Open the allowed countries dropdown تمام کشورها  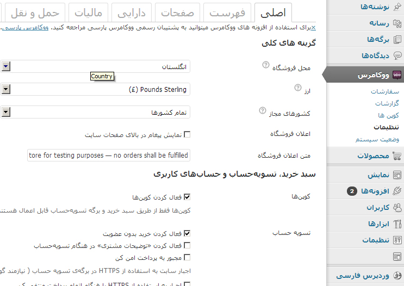pos(95,113)
